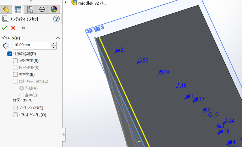242x147 pixels.
Task: Select sketch point 点4
Action: click(231, 142)
